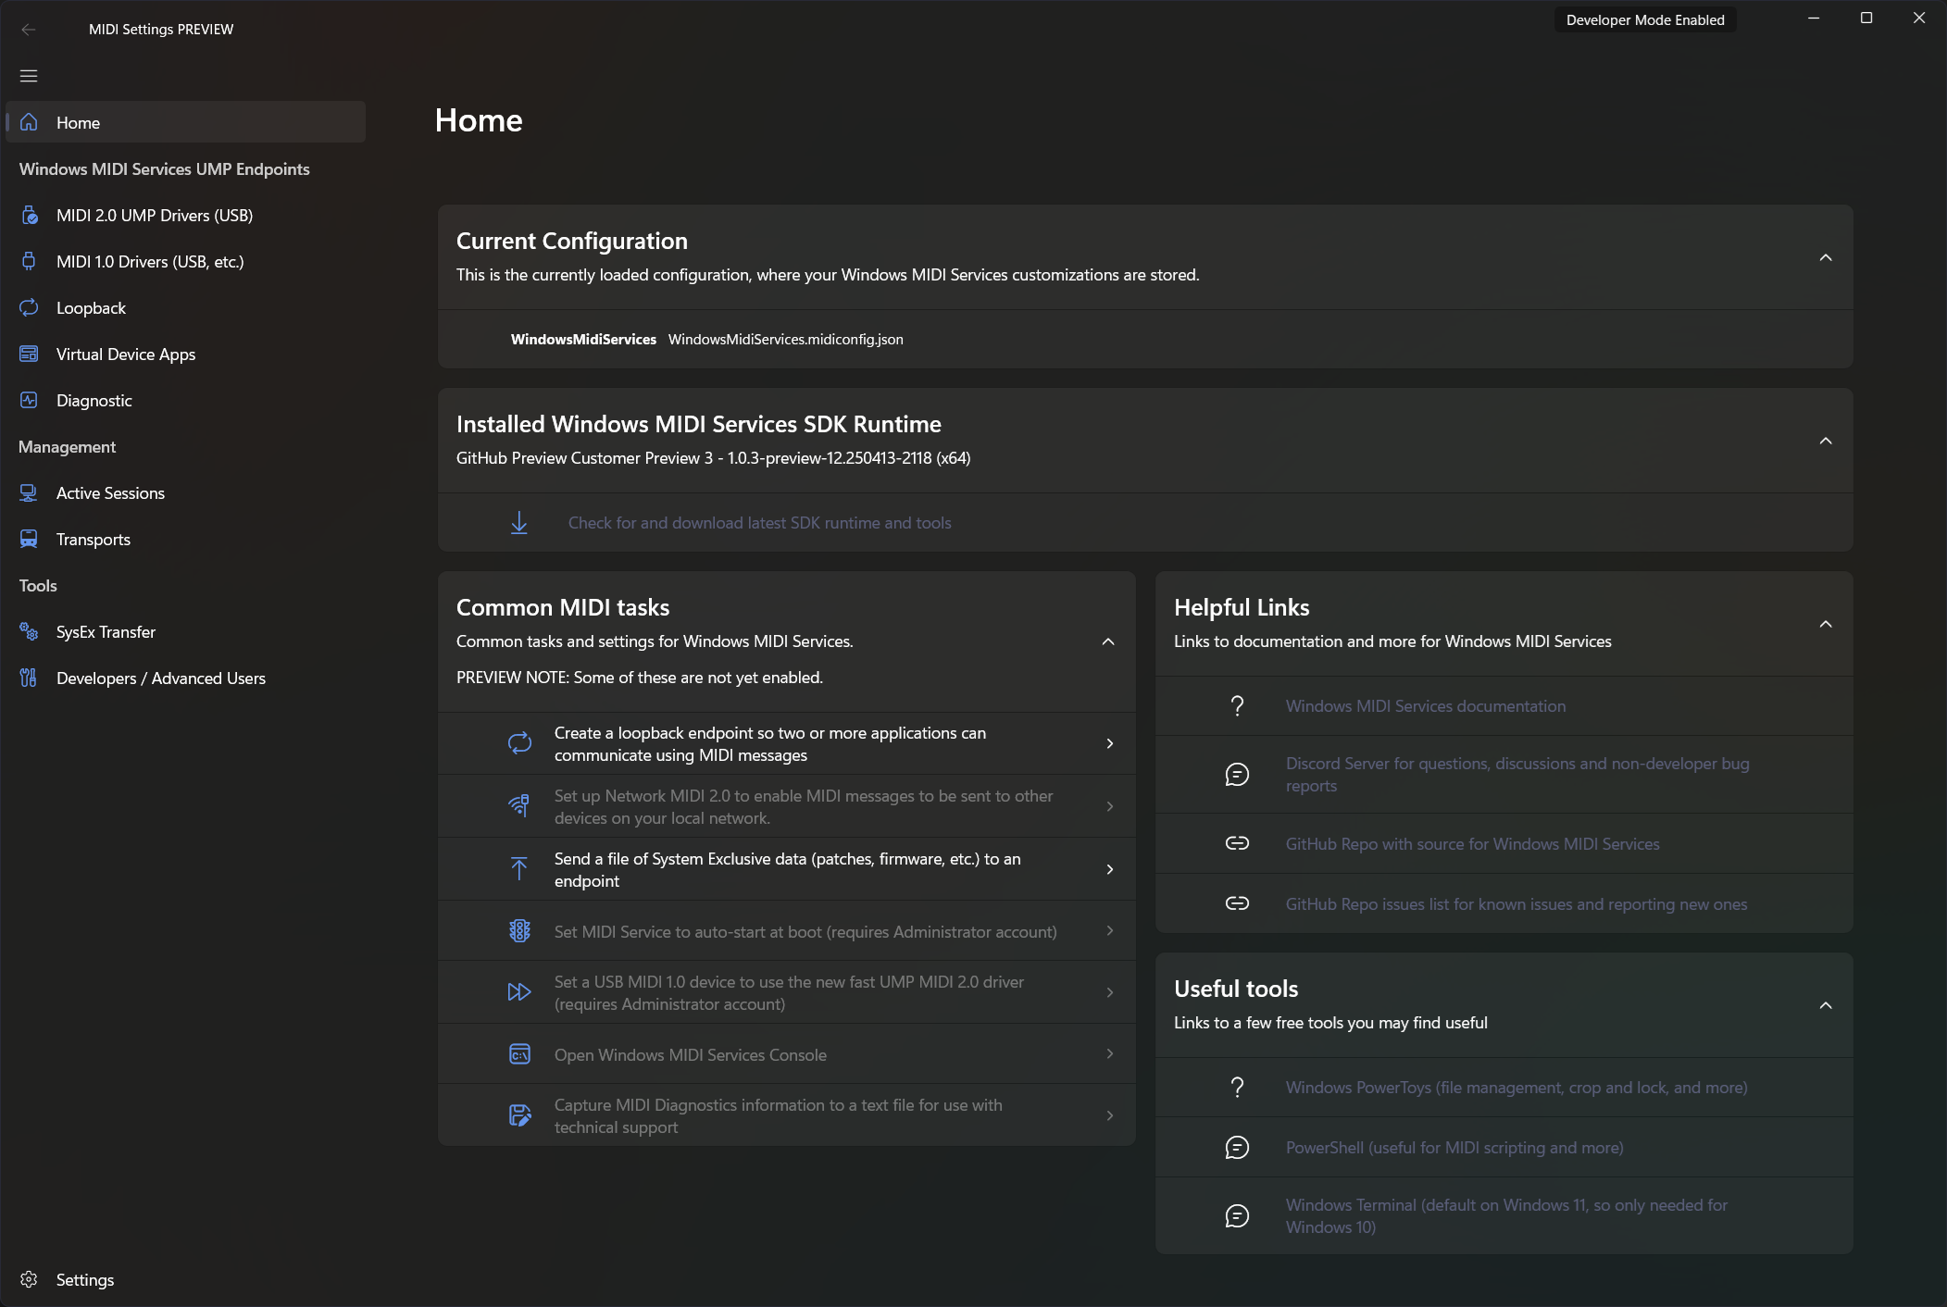Click Check for latest SDK runtime link

[x=759, y=523]
